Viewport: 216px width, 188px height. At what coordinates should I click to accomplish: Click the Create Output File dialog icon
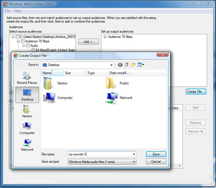pyautogui.click(x=16, y=56)
